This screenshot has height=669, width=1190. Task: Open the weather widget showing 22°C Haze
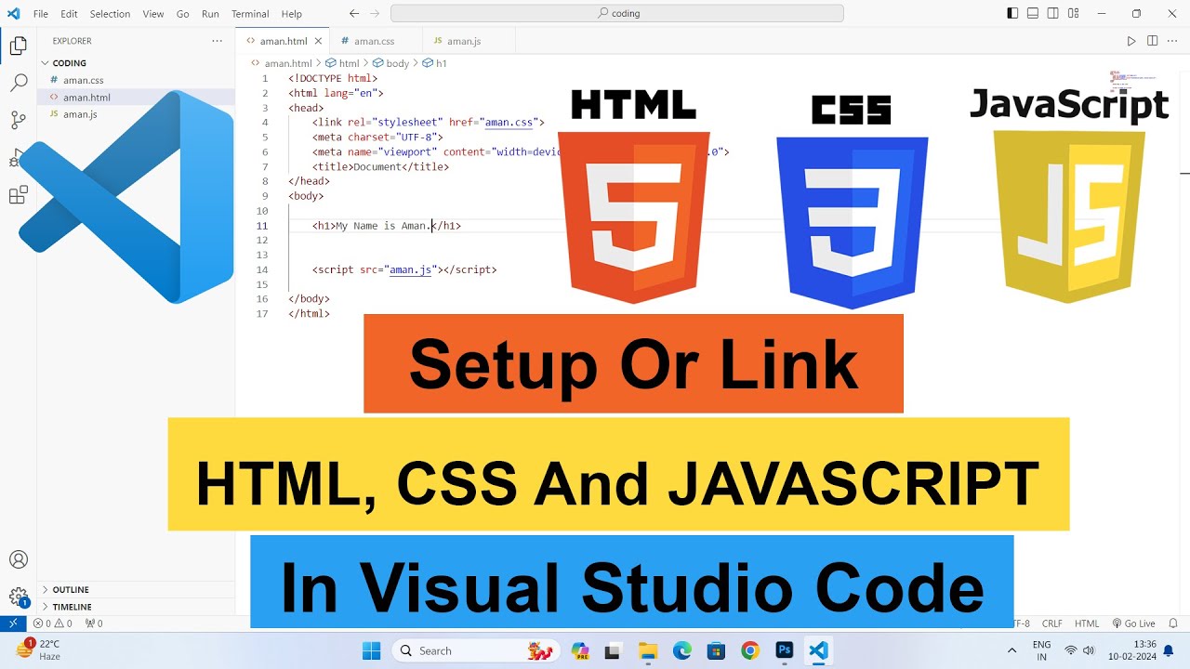coord(39,649)
